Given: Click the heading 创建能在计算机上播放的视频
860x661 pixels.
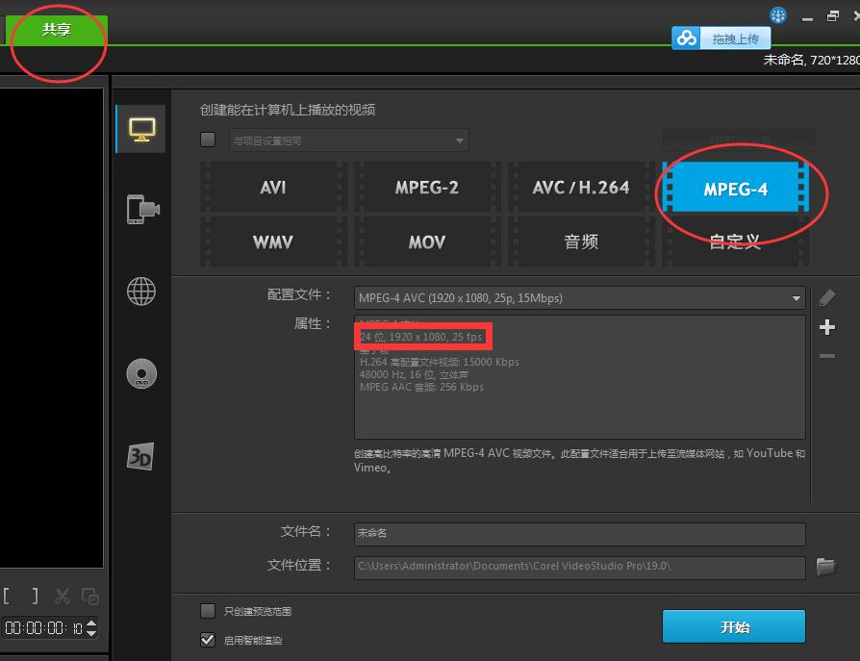Looking at the screenshot, I should point(288,110).
